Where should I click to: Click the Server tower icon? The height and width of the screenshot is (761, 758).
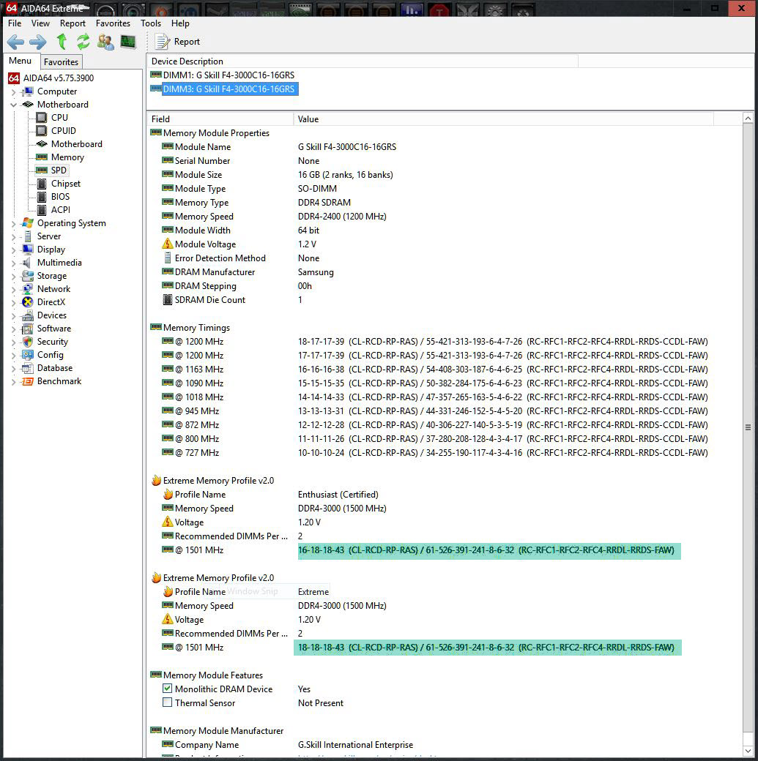(x=28, y=236)
